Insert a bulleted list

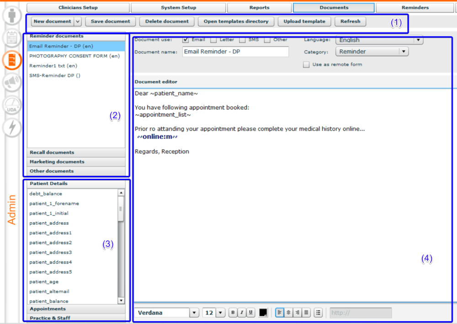[x=319, y=313]
